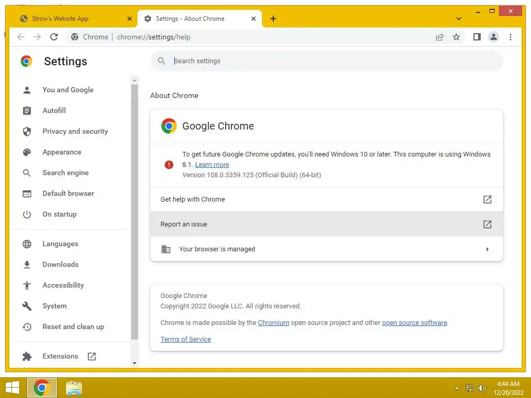Open Downloads settings
531x398 pixels.
coord(61,264)
